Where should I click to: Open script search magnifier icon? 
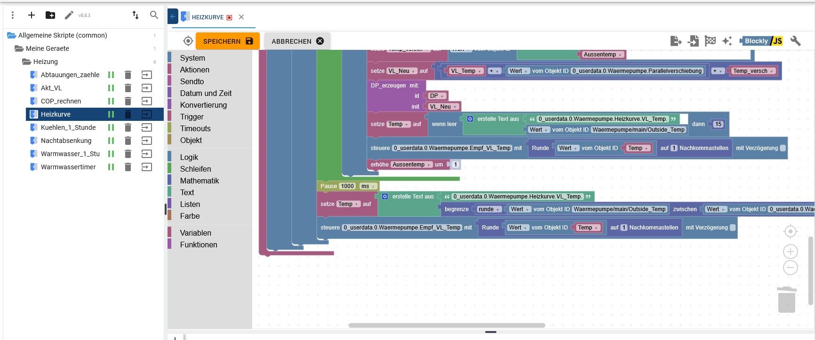click(x=154, y=15)
